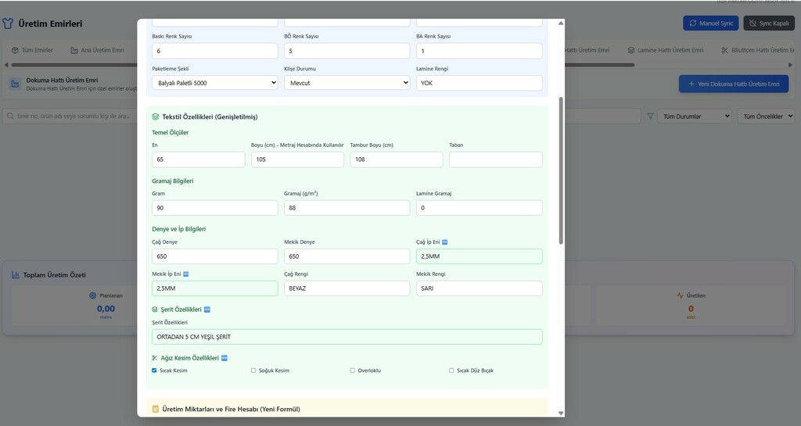Click the Toplam Üretim Özeti chart icon
Image resolution: width=801 pixels, height=426 pixels.
click(15, 275)
